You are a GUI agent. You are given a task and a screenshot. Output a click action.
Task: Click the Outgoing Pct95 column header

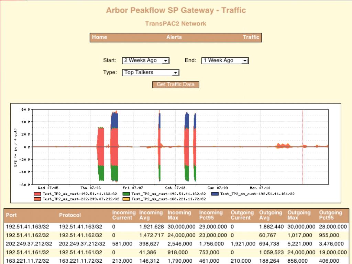(331, 215)
